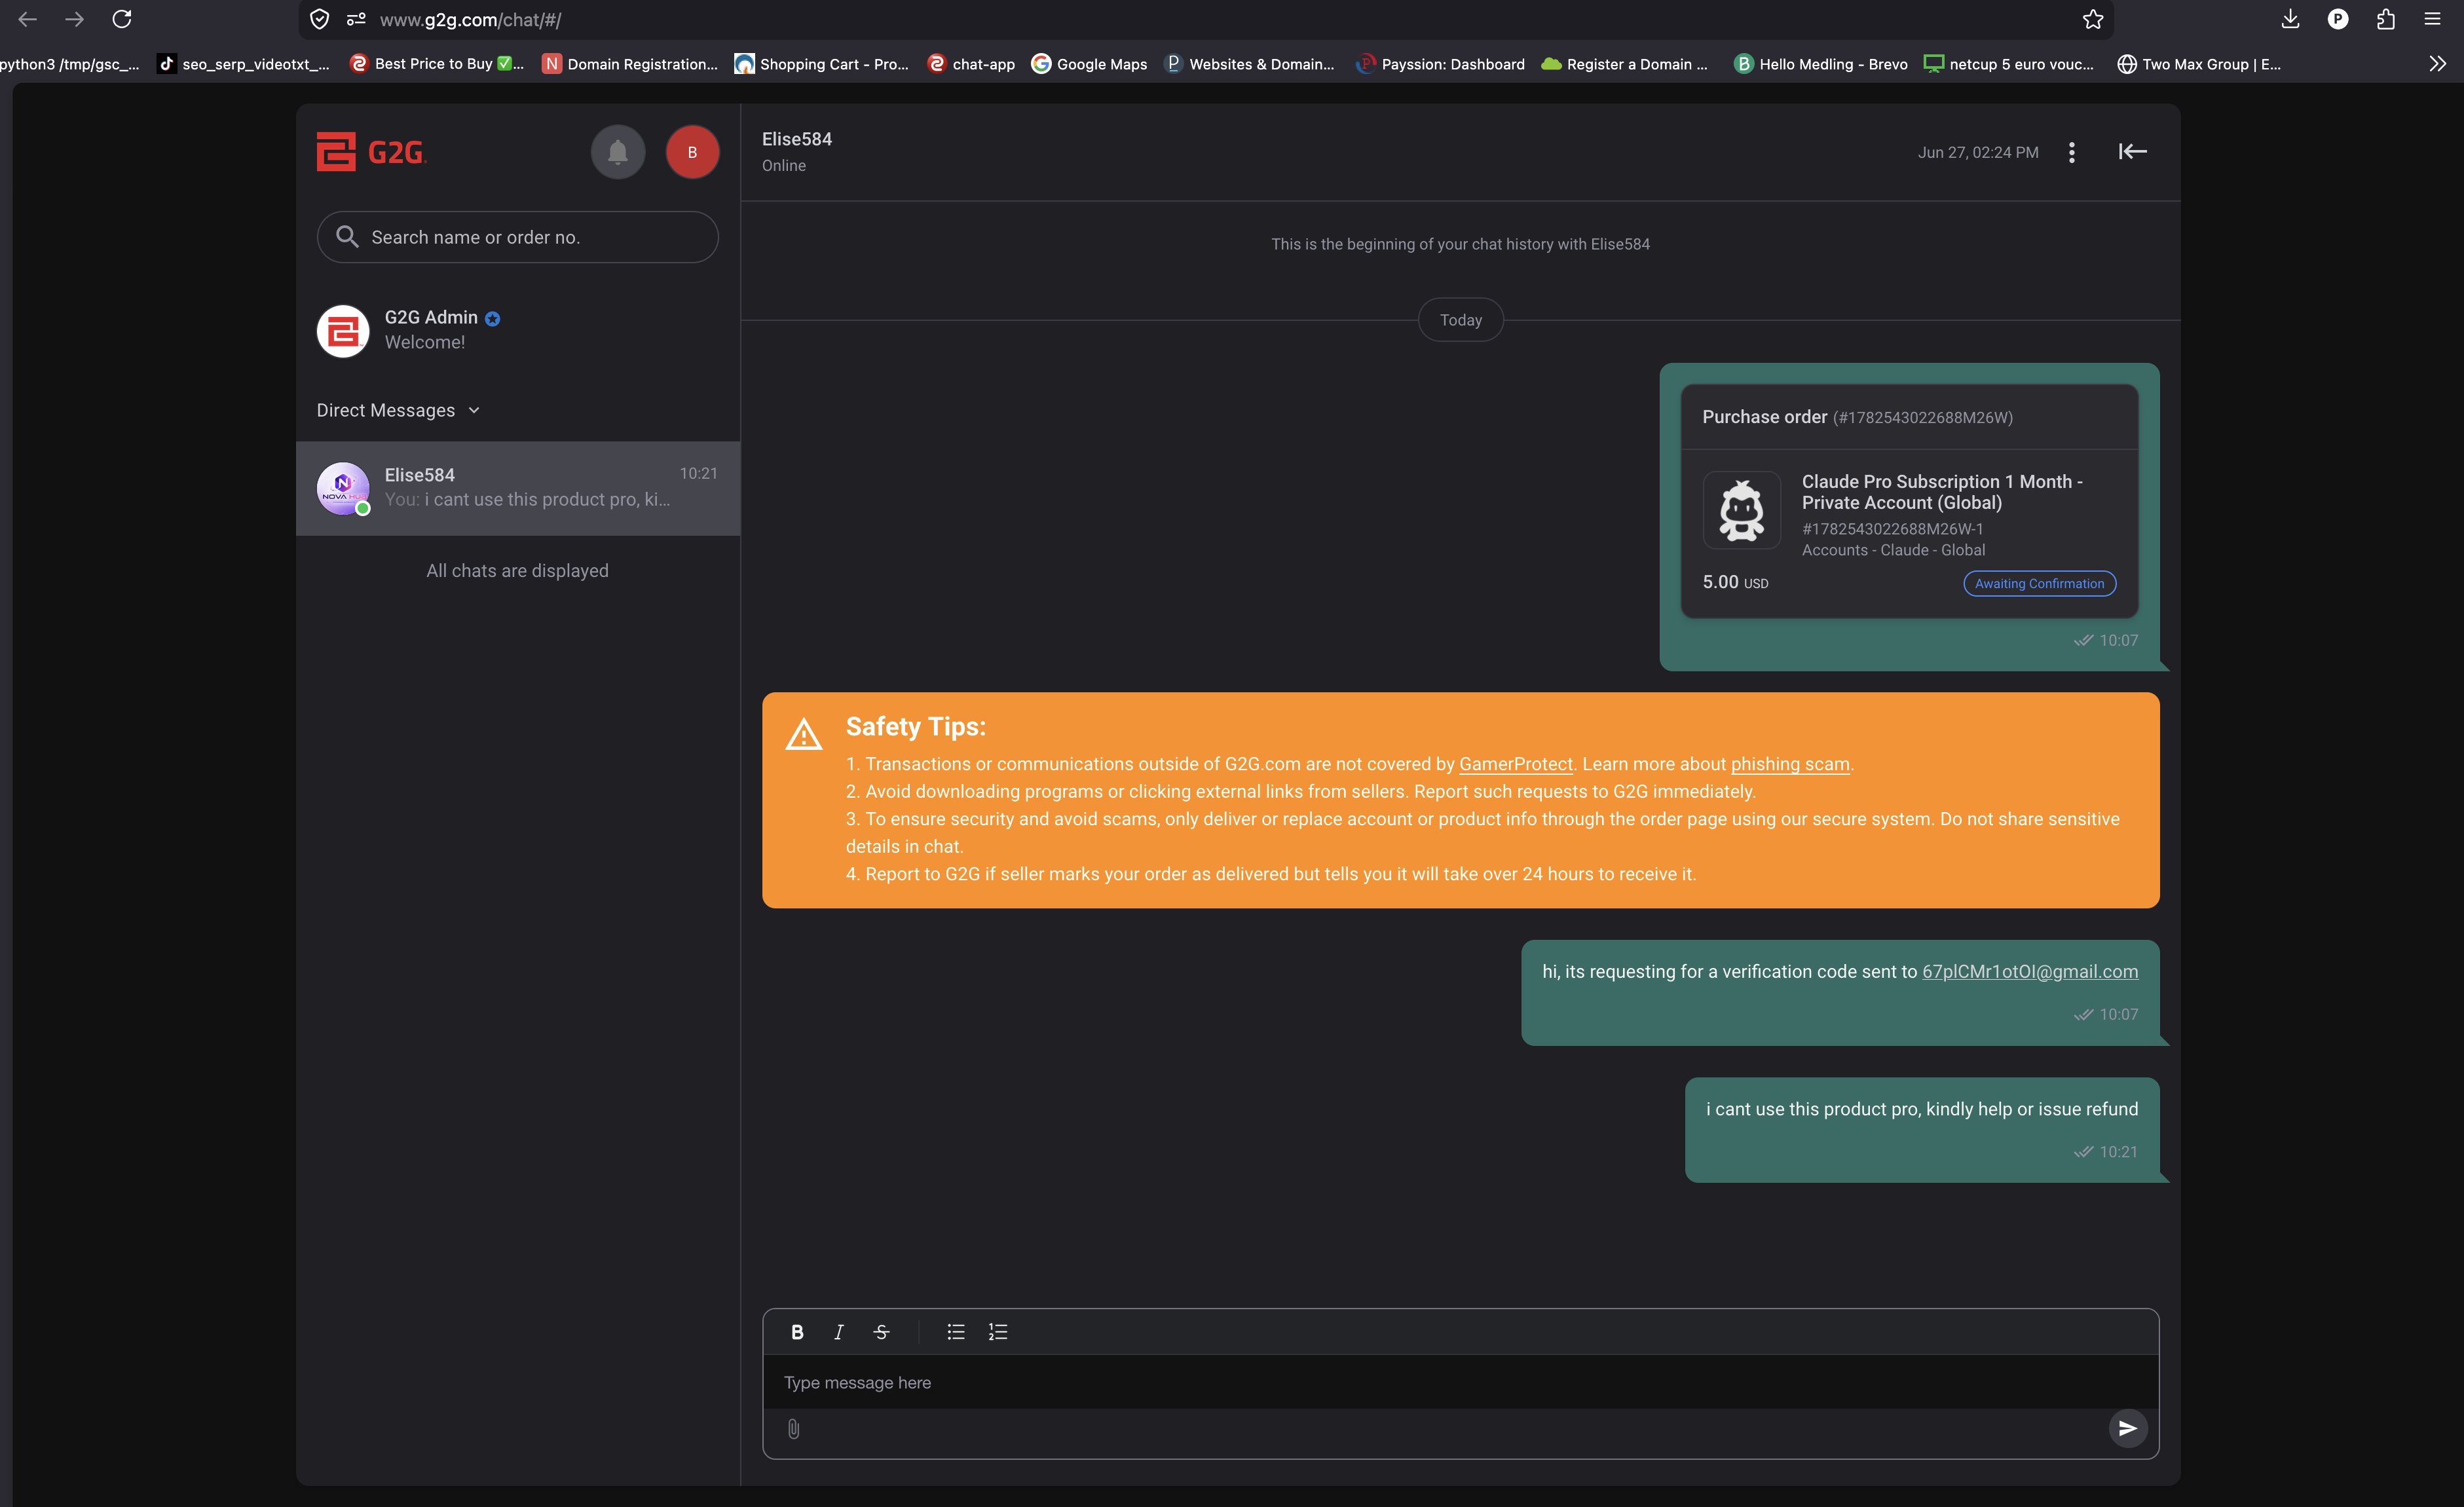This screenshot has height=1507, width=2464.
Task: Open the seo_serp_videotxt bookmark
Action: (243, 64)
